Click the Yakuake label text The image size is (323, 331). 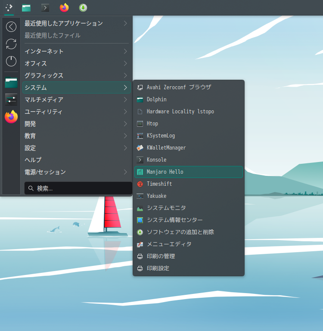[156, 196]
